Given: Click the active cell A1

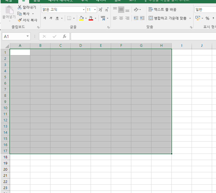Looking at the screenshot, I should [20, 52].
